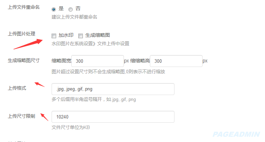Click the 生成缩略图尺寸 row label

(24, 60)
